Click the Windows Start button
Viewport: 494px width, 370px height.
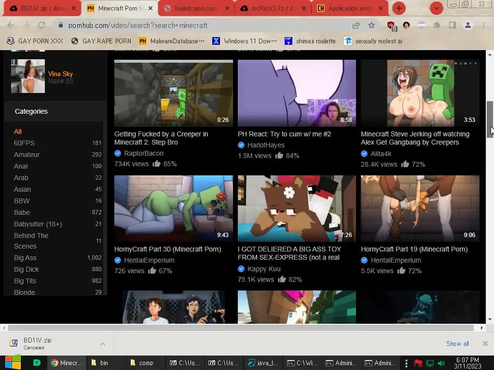(x=13, y=362)
